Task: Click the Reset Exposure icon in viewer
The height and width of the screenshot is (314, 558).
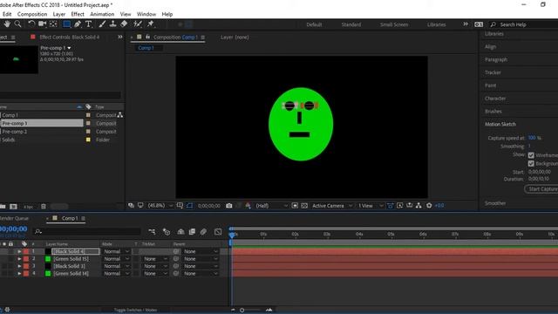Action: (x=429, y=206)
